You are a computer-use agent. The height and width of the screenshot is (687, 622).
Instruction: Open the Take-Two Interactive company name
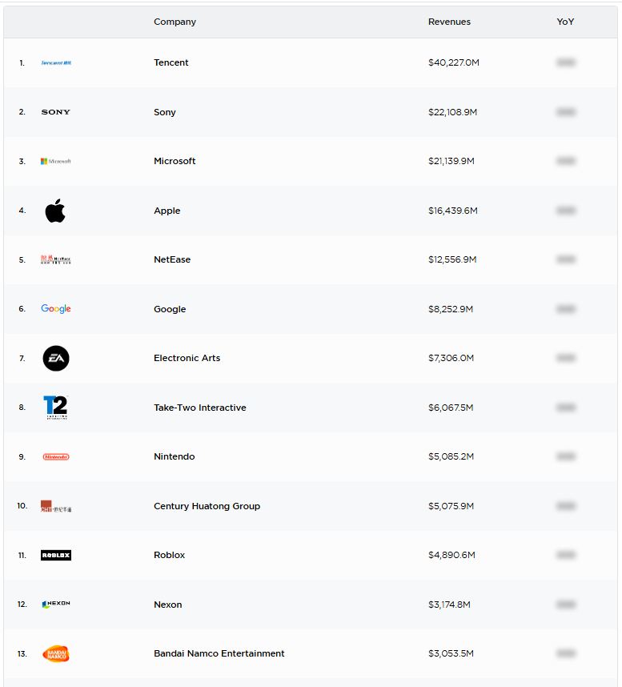[x=200, y=408]
